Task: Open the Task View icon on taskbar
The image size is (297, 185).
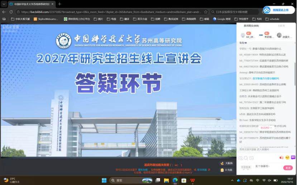Action: [158, 180]
